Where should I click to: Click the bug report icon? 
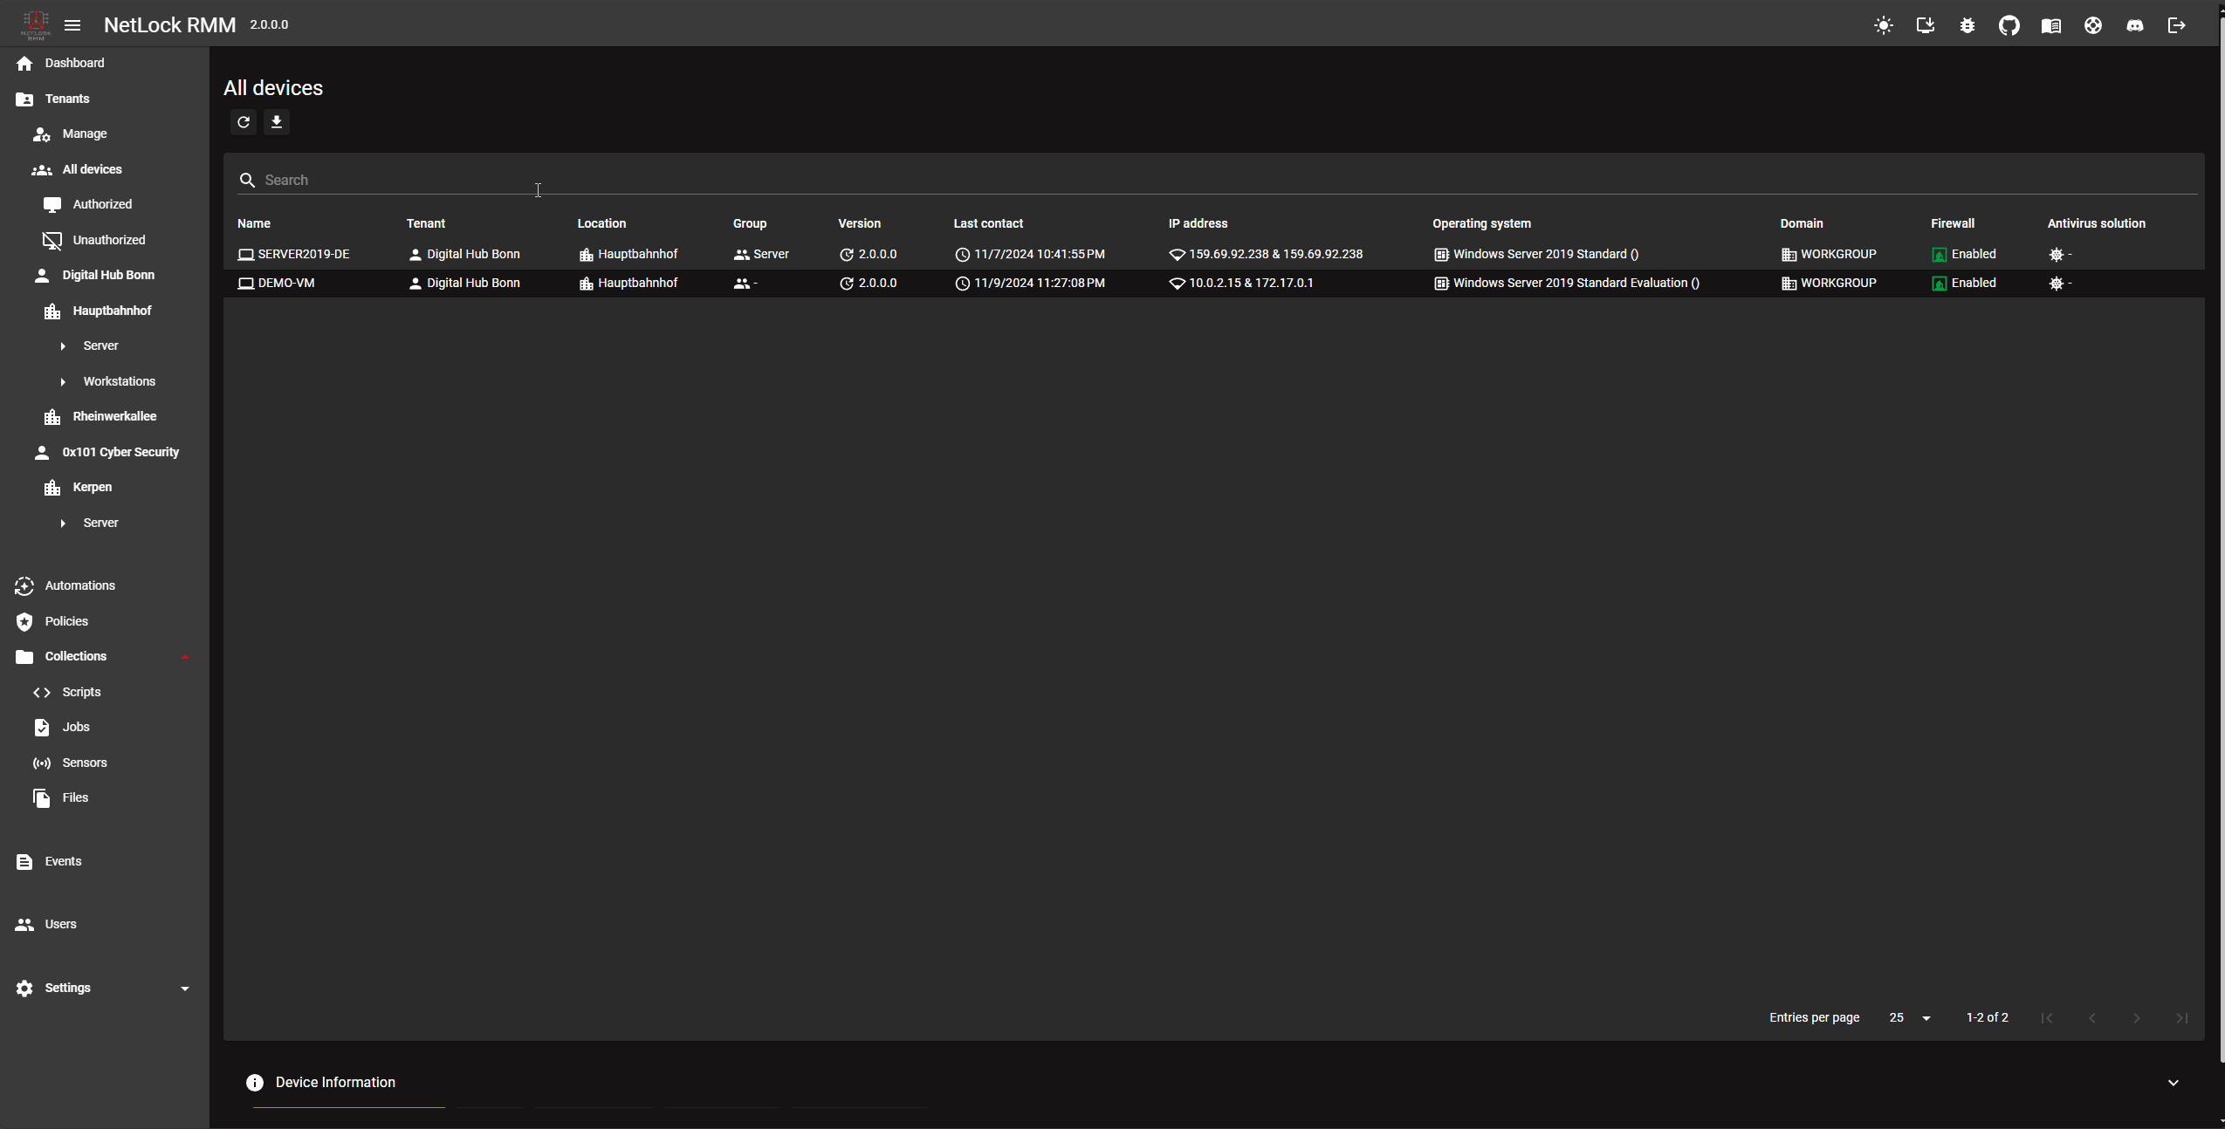(x=1967, y=25)
